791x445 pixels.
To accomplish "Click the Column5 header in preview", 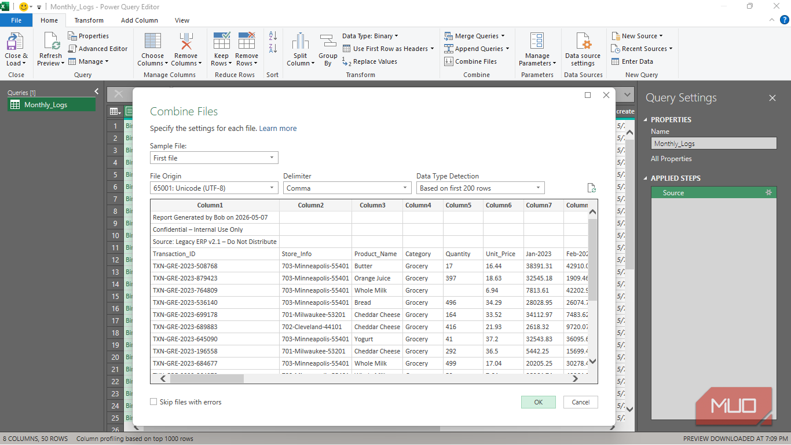I will [463, 205].
